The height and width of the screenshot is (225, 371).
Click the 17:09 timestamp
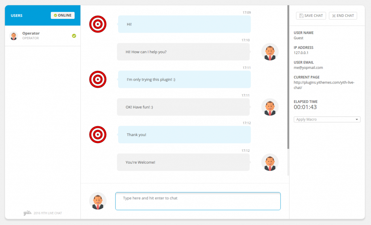pos(247,13)
